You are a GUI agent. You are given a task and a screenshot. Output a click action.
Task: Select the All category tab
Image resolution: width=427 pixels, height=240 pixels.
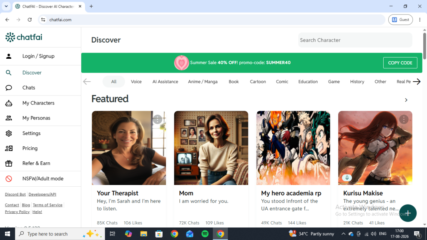tap(113, 82)
